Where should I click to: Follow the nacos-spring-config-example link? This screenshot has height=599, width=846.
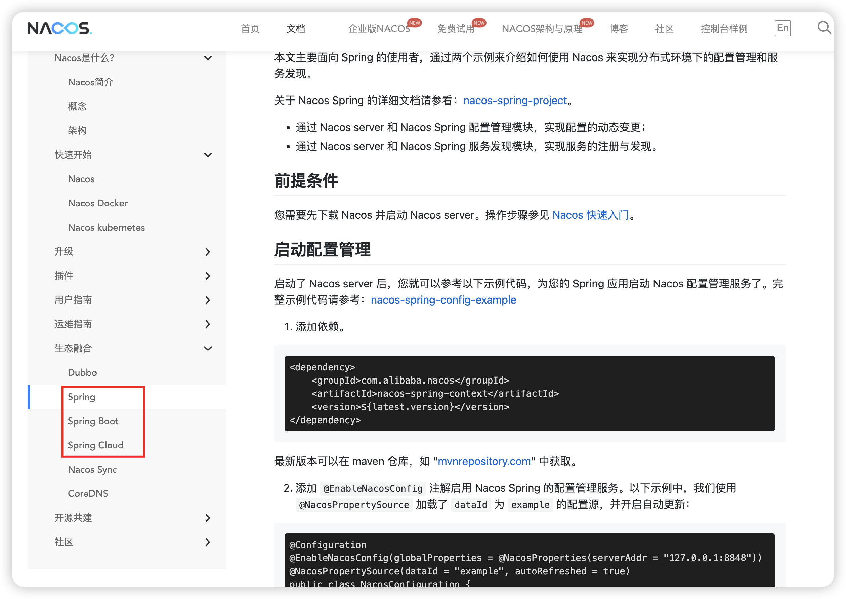(443, 300)
